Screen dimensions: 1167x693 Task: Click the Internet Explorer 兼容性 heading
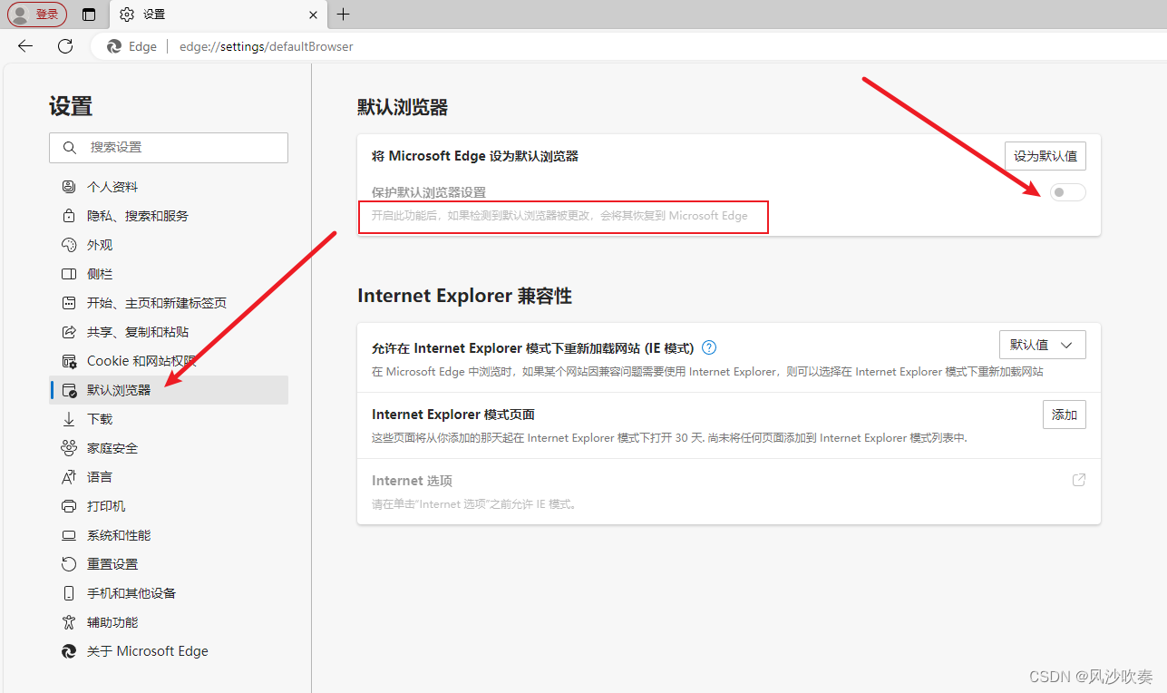464,296
